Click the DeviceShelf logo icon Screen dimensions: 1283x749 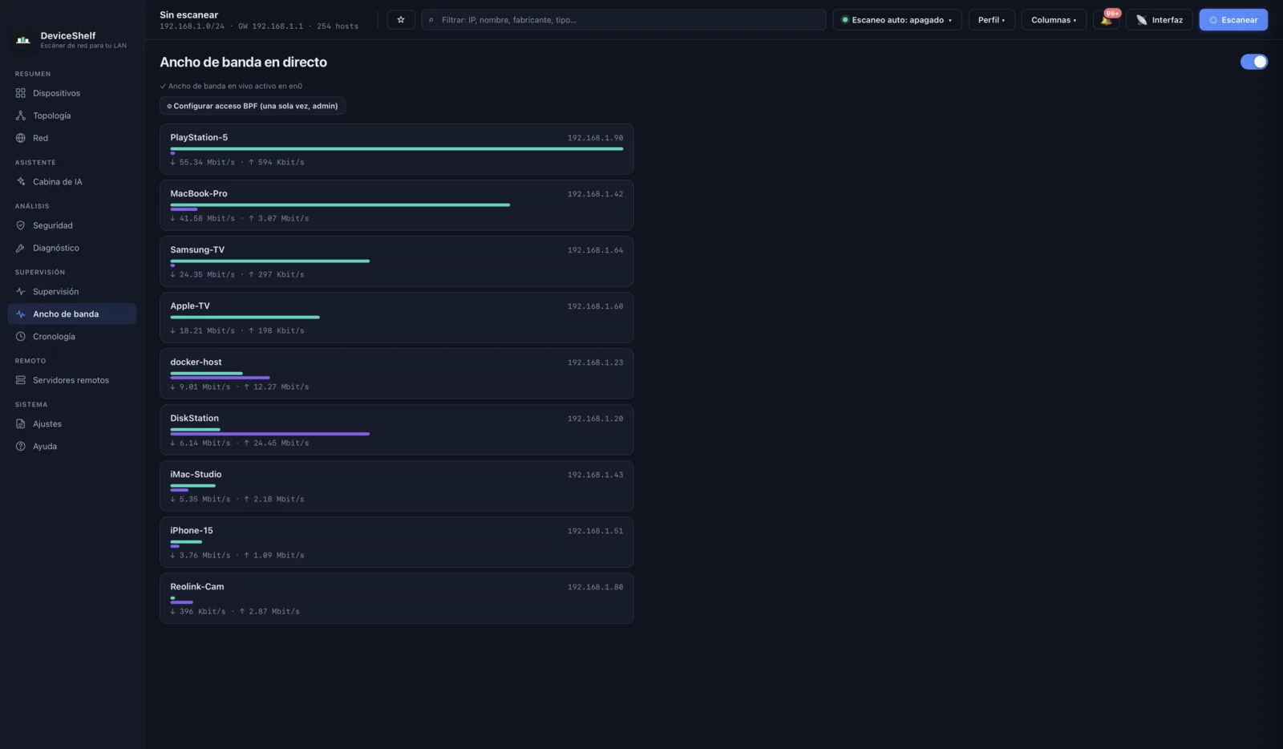click(23, 39)
